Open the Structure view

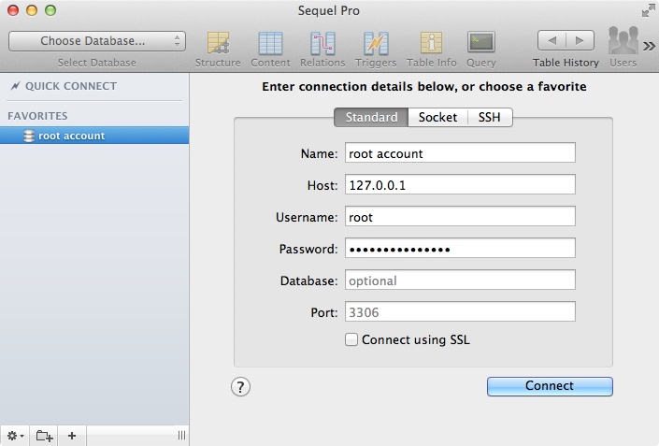coord(218,50)
